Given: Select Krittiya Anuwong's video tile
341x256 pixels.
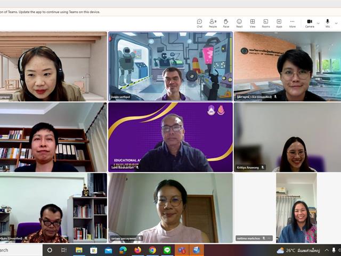Looking at the screenshot, I should tap(287, 137).
